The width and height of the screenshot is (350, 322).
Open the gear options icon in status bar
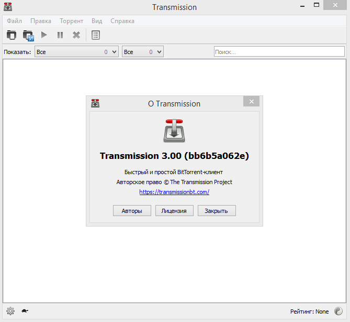tap(10, 311)
